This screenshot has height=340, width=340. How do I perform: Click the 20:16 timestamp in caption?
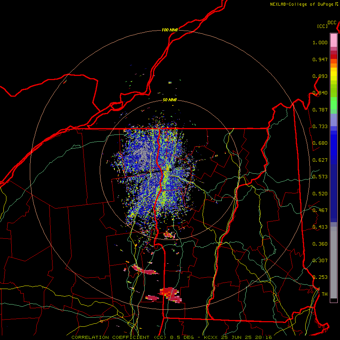coord(263,337)
